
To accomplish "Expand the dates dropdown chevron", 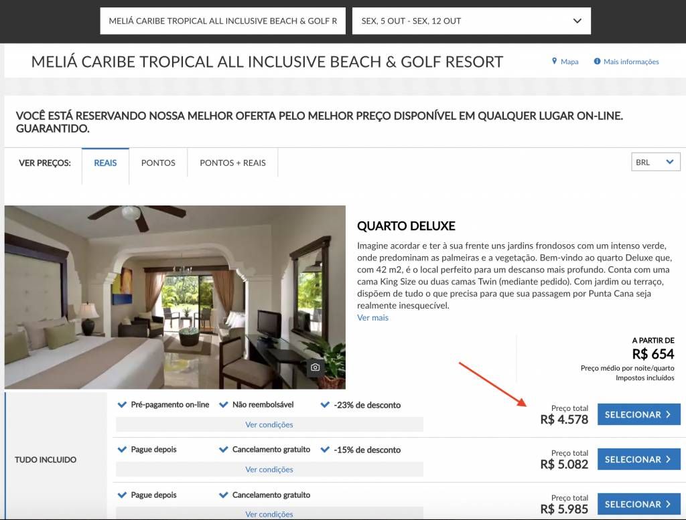I will (577, 21).
